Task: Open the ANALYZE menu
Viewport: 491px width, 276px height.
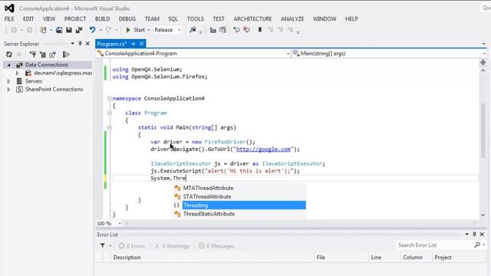Action: tap(292, 18)
